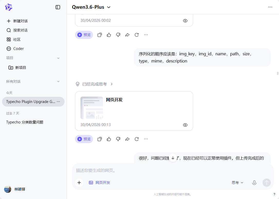Click the 序列化的顺序 user message bubble
The image size is (279, 199).
[202, 57]
